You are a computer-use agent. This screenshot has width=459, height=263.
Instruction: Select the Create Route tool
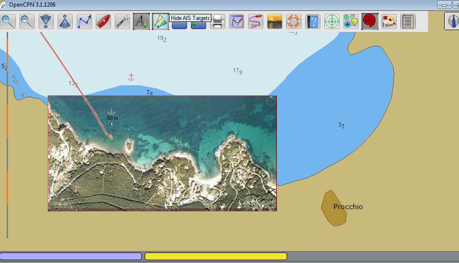coord(84,21)
